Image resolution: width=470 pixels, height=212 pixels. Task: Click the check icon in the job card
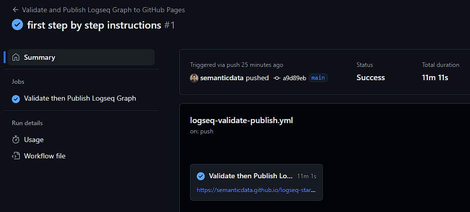pos(201,176)
